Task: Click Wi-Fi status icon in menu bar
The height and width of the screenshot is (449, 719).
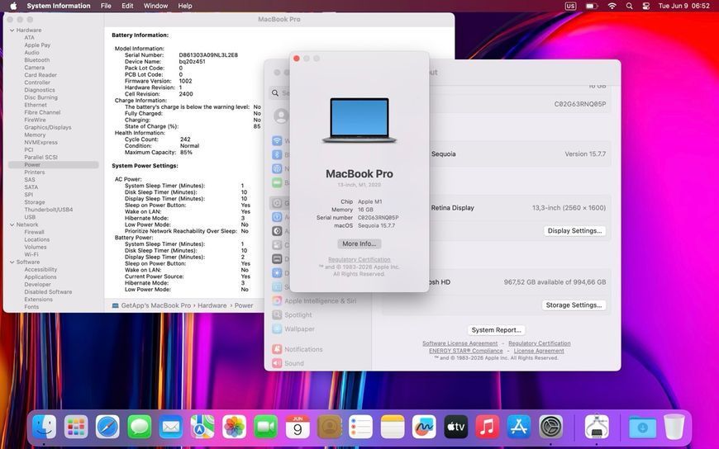Action: (x=612, y=6)
